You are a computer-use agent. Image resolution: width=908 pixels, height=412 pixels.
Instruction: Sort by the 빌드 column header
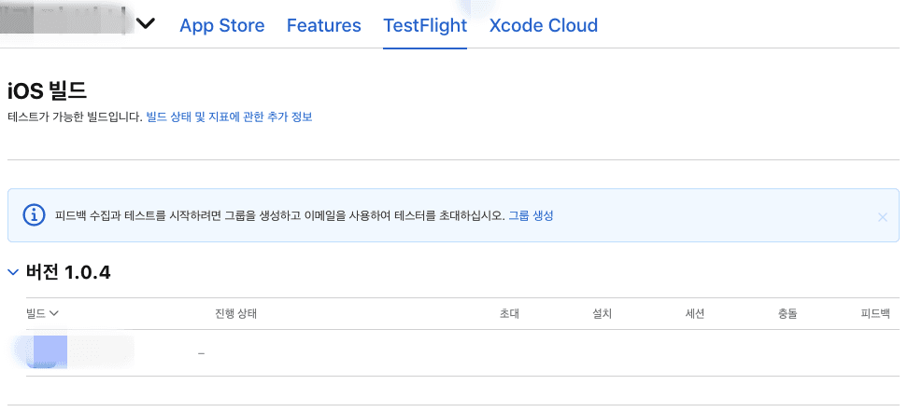(42, 314)
